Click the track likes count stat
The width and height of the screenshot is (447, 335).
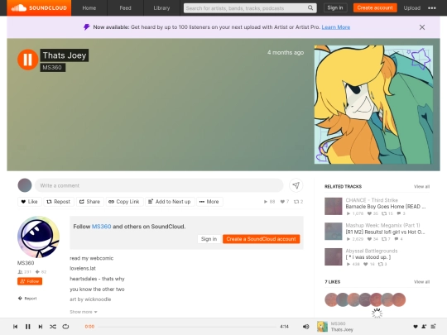(x=285, y=202)
